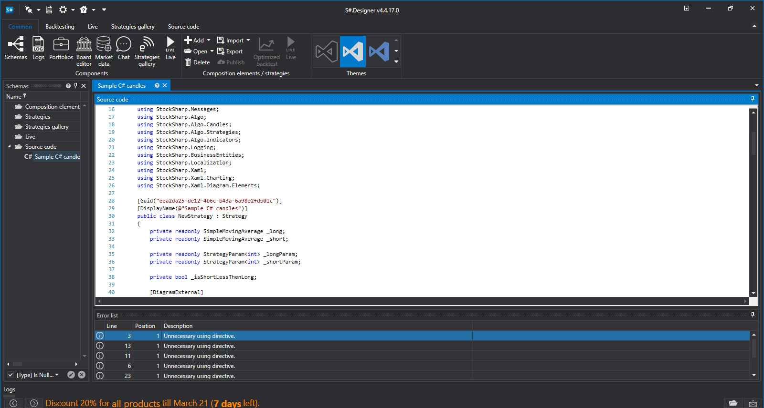Toggle pin on Error list panel
The height and width of the screenshot is (408, 764).
point(753,315)
